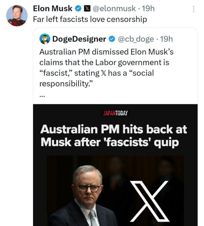Open Elon Musk's profile avatar
Image resolution: width=204 pixels, height=226 pixels.
click(x=16, y=15)
